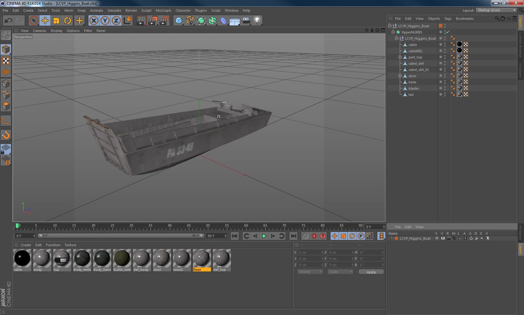
Task: Open the deformer objects icon
Action: [224, 20]
